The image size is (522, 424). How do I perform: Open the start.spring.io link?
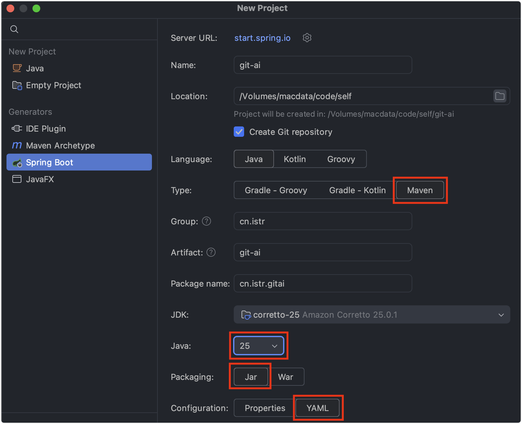coord(262,38)
